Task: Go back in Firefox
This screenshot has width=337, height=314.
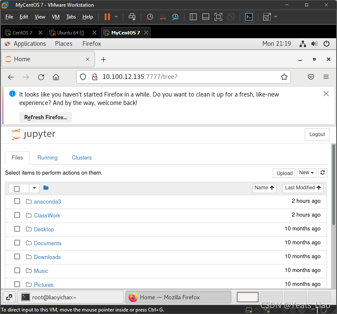Action: (11, 77)
